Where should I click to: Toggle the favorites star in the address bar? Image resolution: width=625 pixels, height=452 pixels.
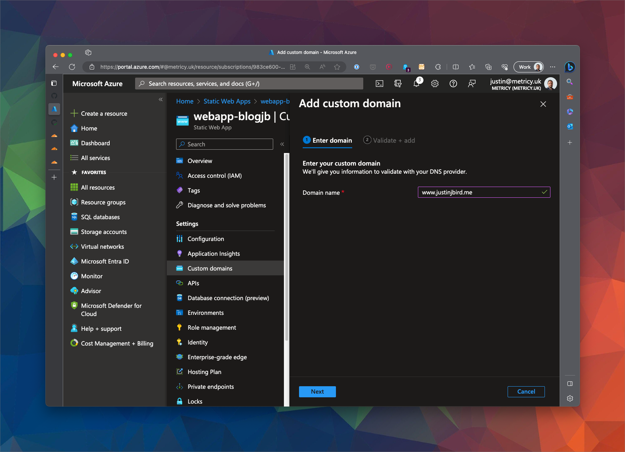pyautogui.click(x=337, y=67)
